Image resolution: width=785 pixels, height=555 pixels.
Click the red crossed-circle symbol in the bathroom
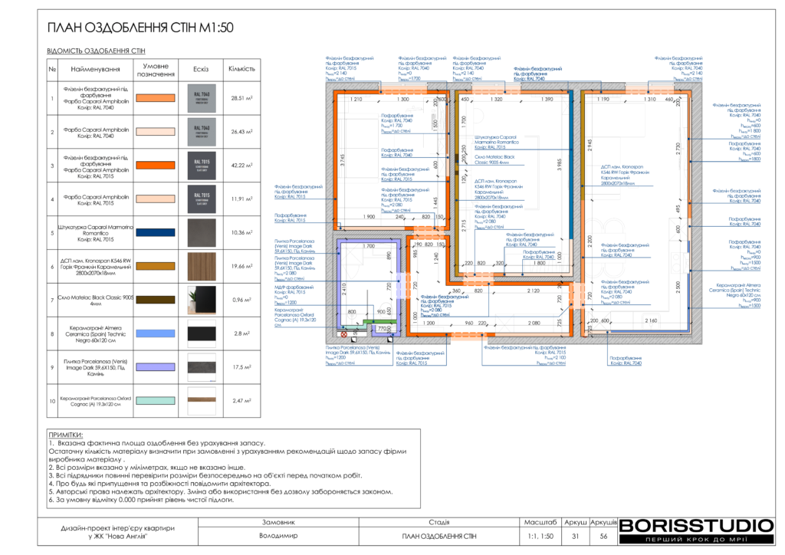point(344,333)
